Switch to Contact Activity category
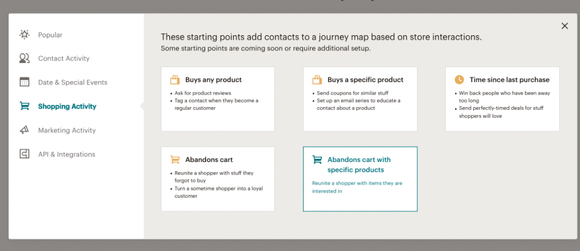 tap(63, 58)
